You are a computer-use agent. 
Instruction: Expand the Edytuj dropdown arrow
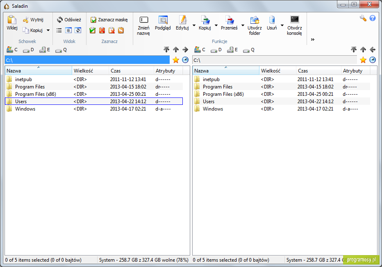tap(194, 25)
